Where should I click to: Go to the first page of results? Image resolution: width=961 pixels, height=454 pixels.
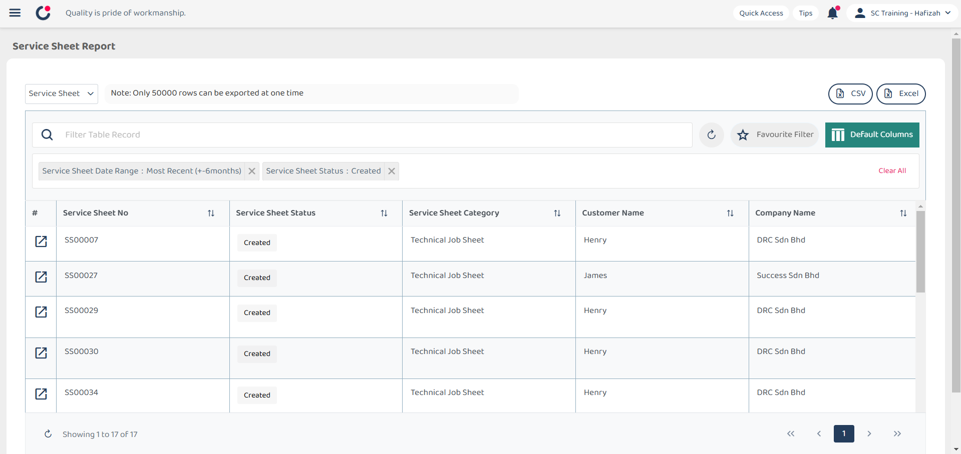point(791,433)
